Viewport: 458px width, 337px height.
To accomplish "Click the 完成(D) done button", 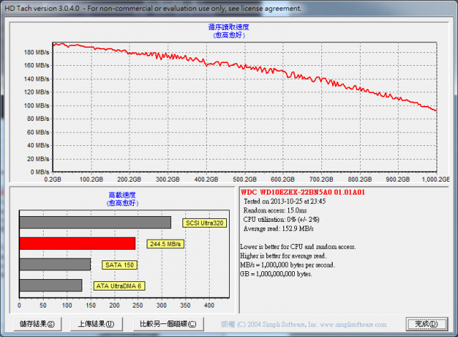I will click(x=427, y=324).
